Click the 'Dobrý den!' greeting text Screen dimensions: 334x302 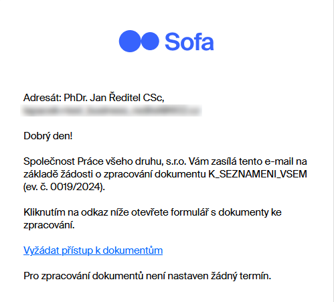click(x=48, y=136)
